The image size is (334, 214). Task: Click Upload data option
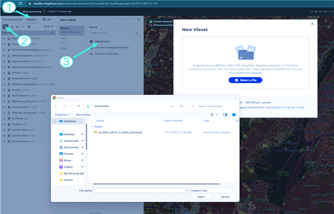102,41
